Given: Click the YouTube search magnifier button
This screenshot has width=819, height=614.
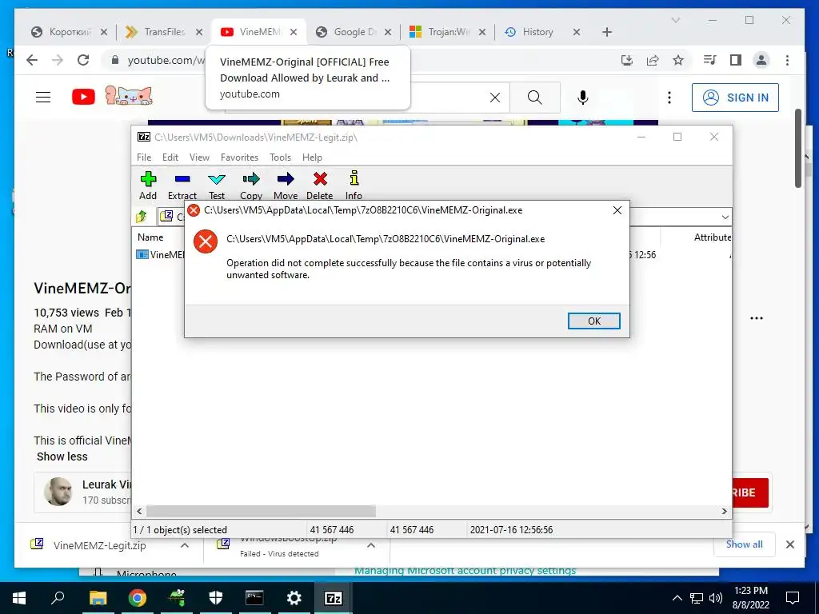Looking at the screenshot, I should (x=535, y=98).
